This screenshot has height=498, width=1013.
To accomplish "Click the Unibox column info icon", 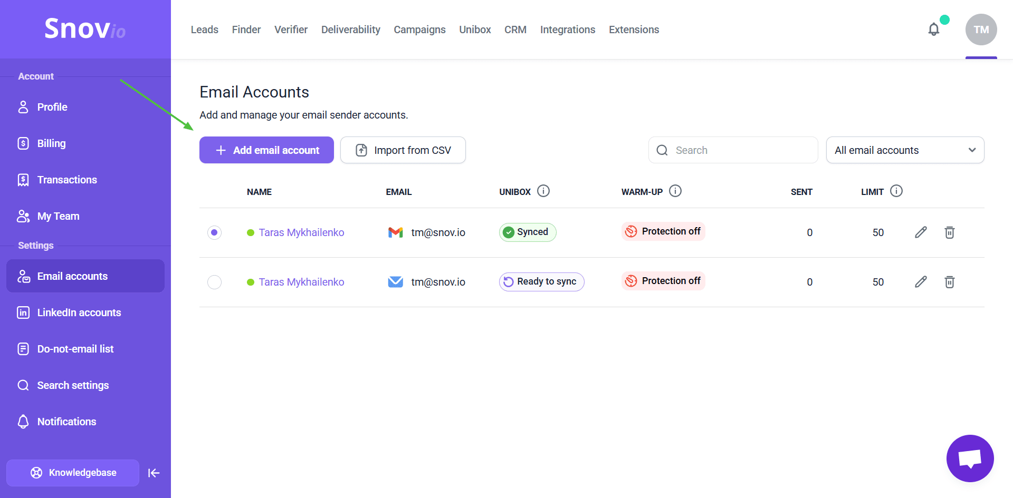I will [543, 191].
